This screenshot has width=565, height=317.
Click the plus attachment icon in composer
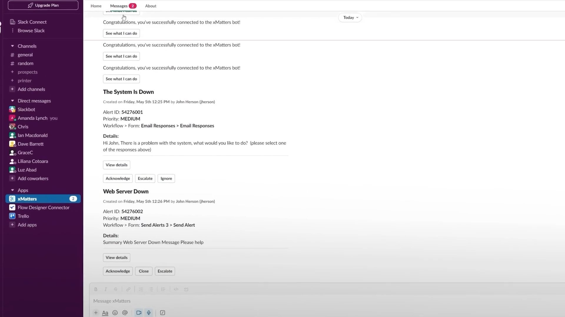click(x=96, y=313)
